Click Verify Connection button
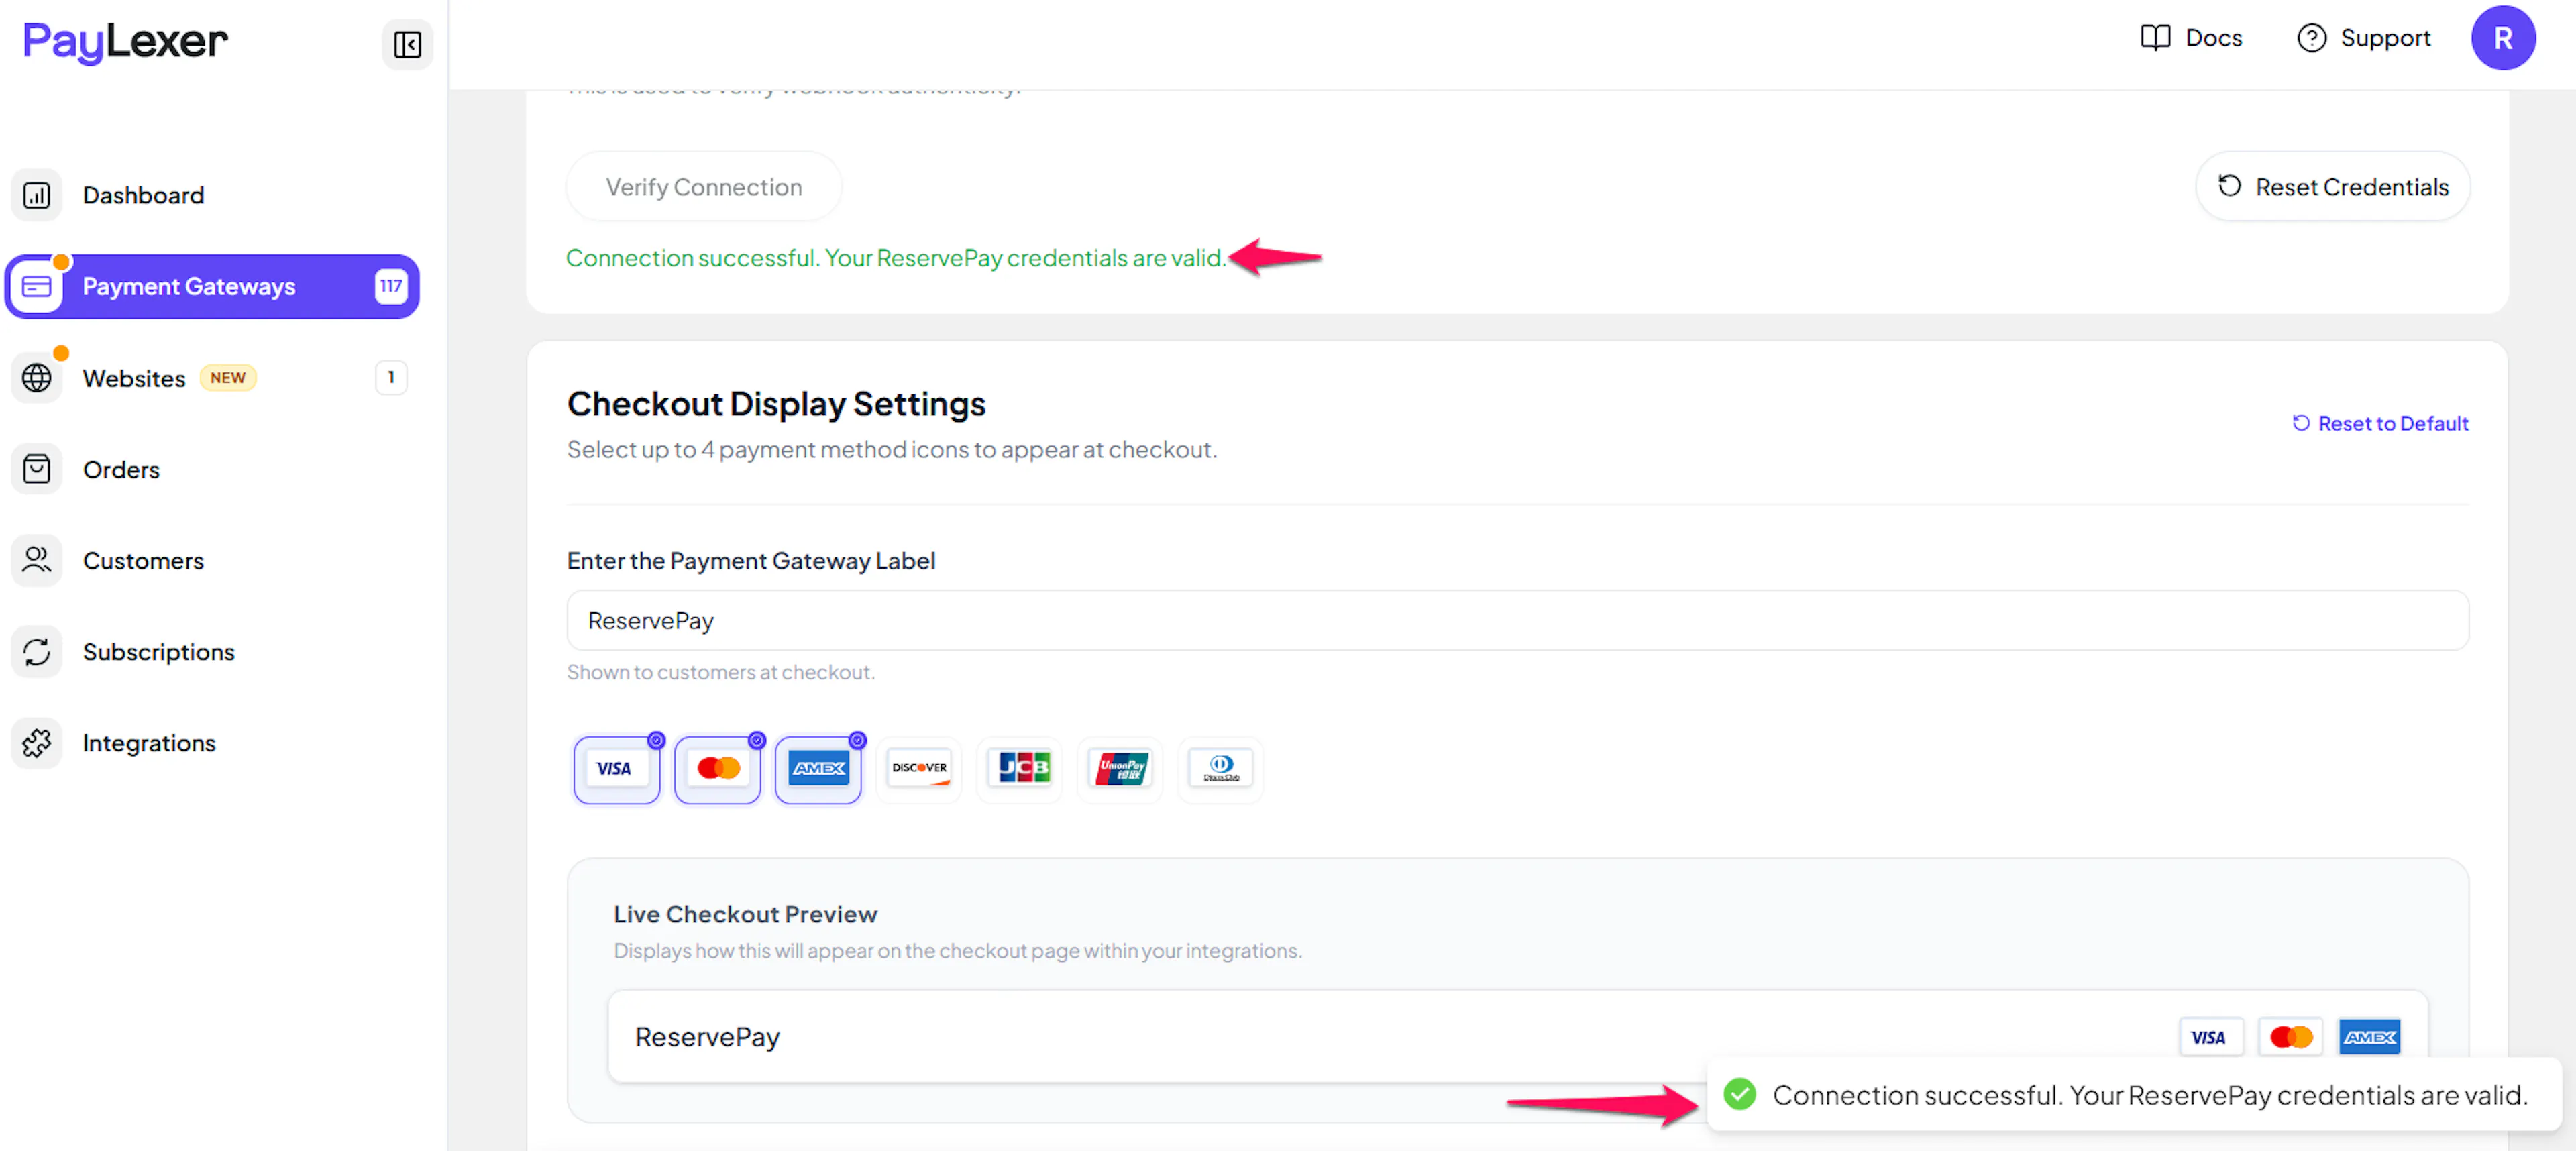Image resolution: width=2576 pixels, height=1151 pixels. [704, 187]
